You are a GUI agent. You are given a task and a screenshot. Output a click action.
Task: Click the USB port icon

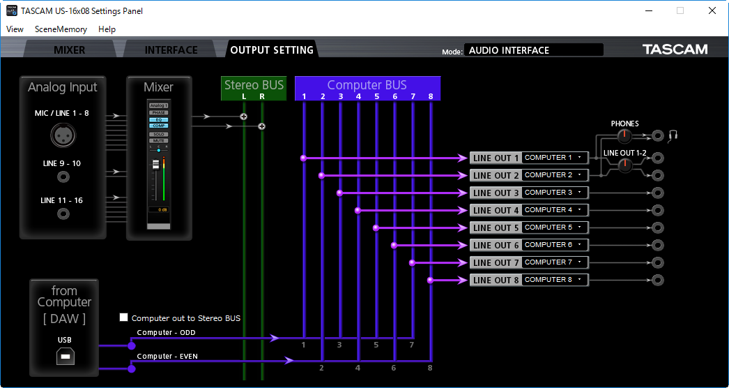point(65,357)
